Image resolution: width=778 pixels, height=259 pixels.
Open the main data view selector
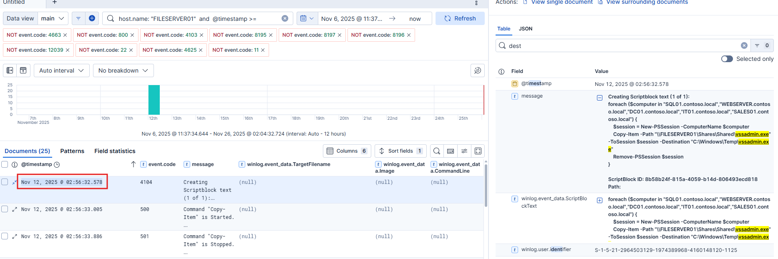click(x=53, y=18)
